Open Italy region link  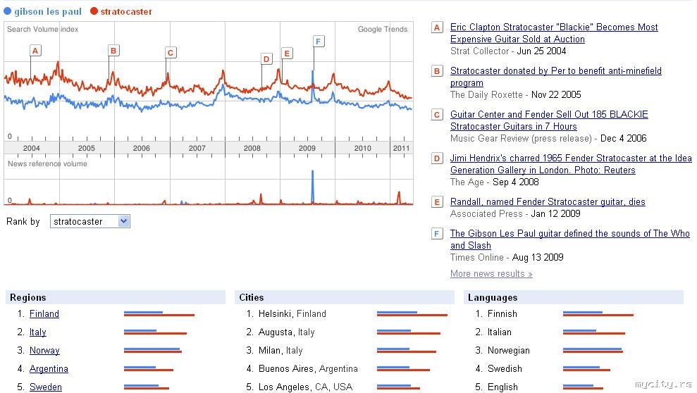(x=38, y=332)
